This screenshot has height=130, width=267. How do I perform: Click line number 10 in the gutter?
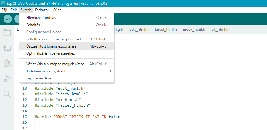[x=25, y=88]
